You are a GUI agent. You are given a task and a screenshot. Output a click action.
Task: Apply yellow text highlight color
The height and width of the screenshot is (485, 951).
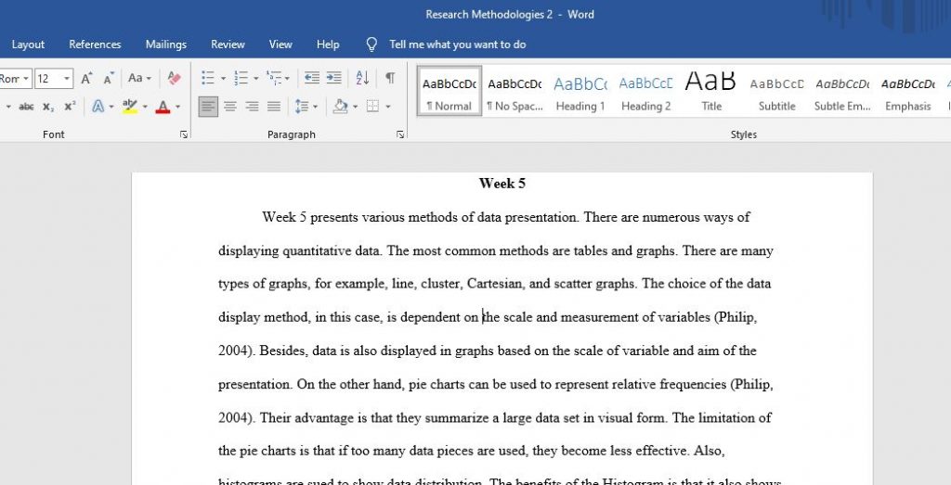(130, 107)
